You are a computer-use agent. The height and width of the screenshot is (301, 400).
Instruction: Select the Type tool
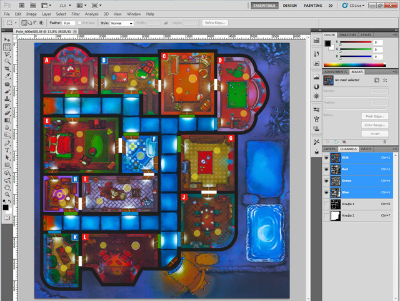[x=7, y=150]
